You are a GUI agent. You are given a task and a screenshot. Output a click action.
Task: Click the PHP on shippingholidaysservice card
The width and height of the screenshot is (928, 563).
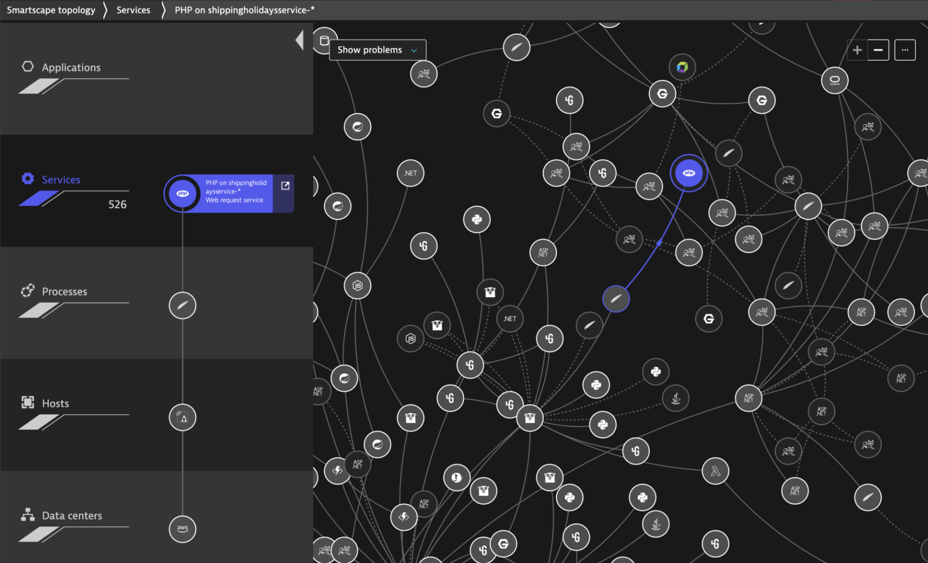tap(229, 194)
